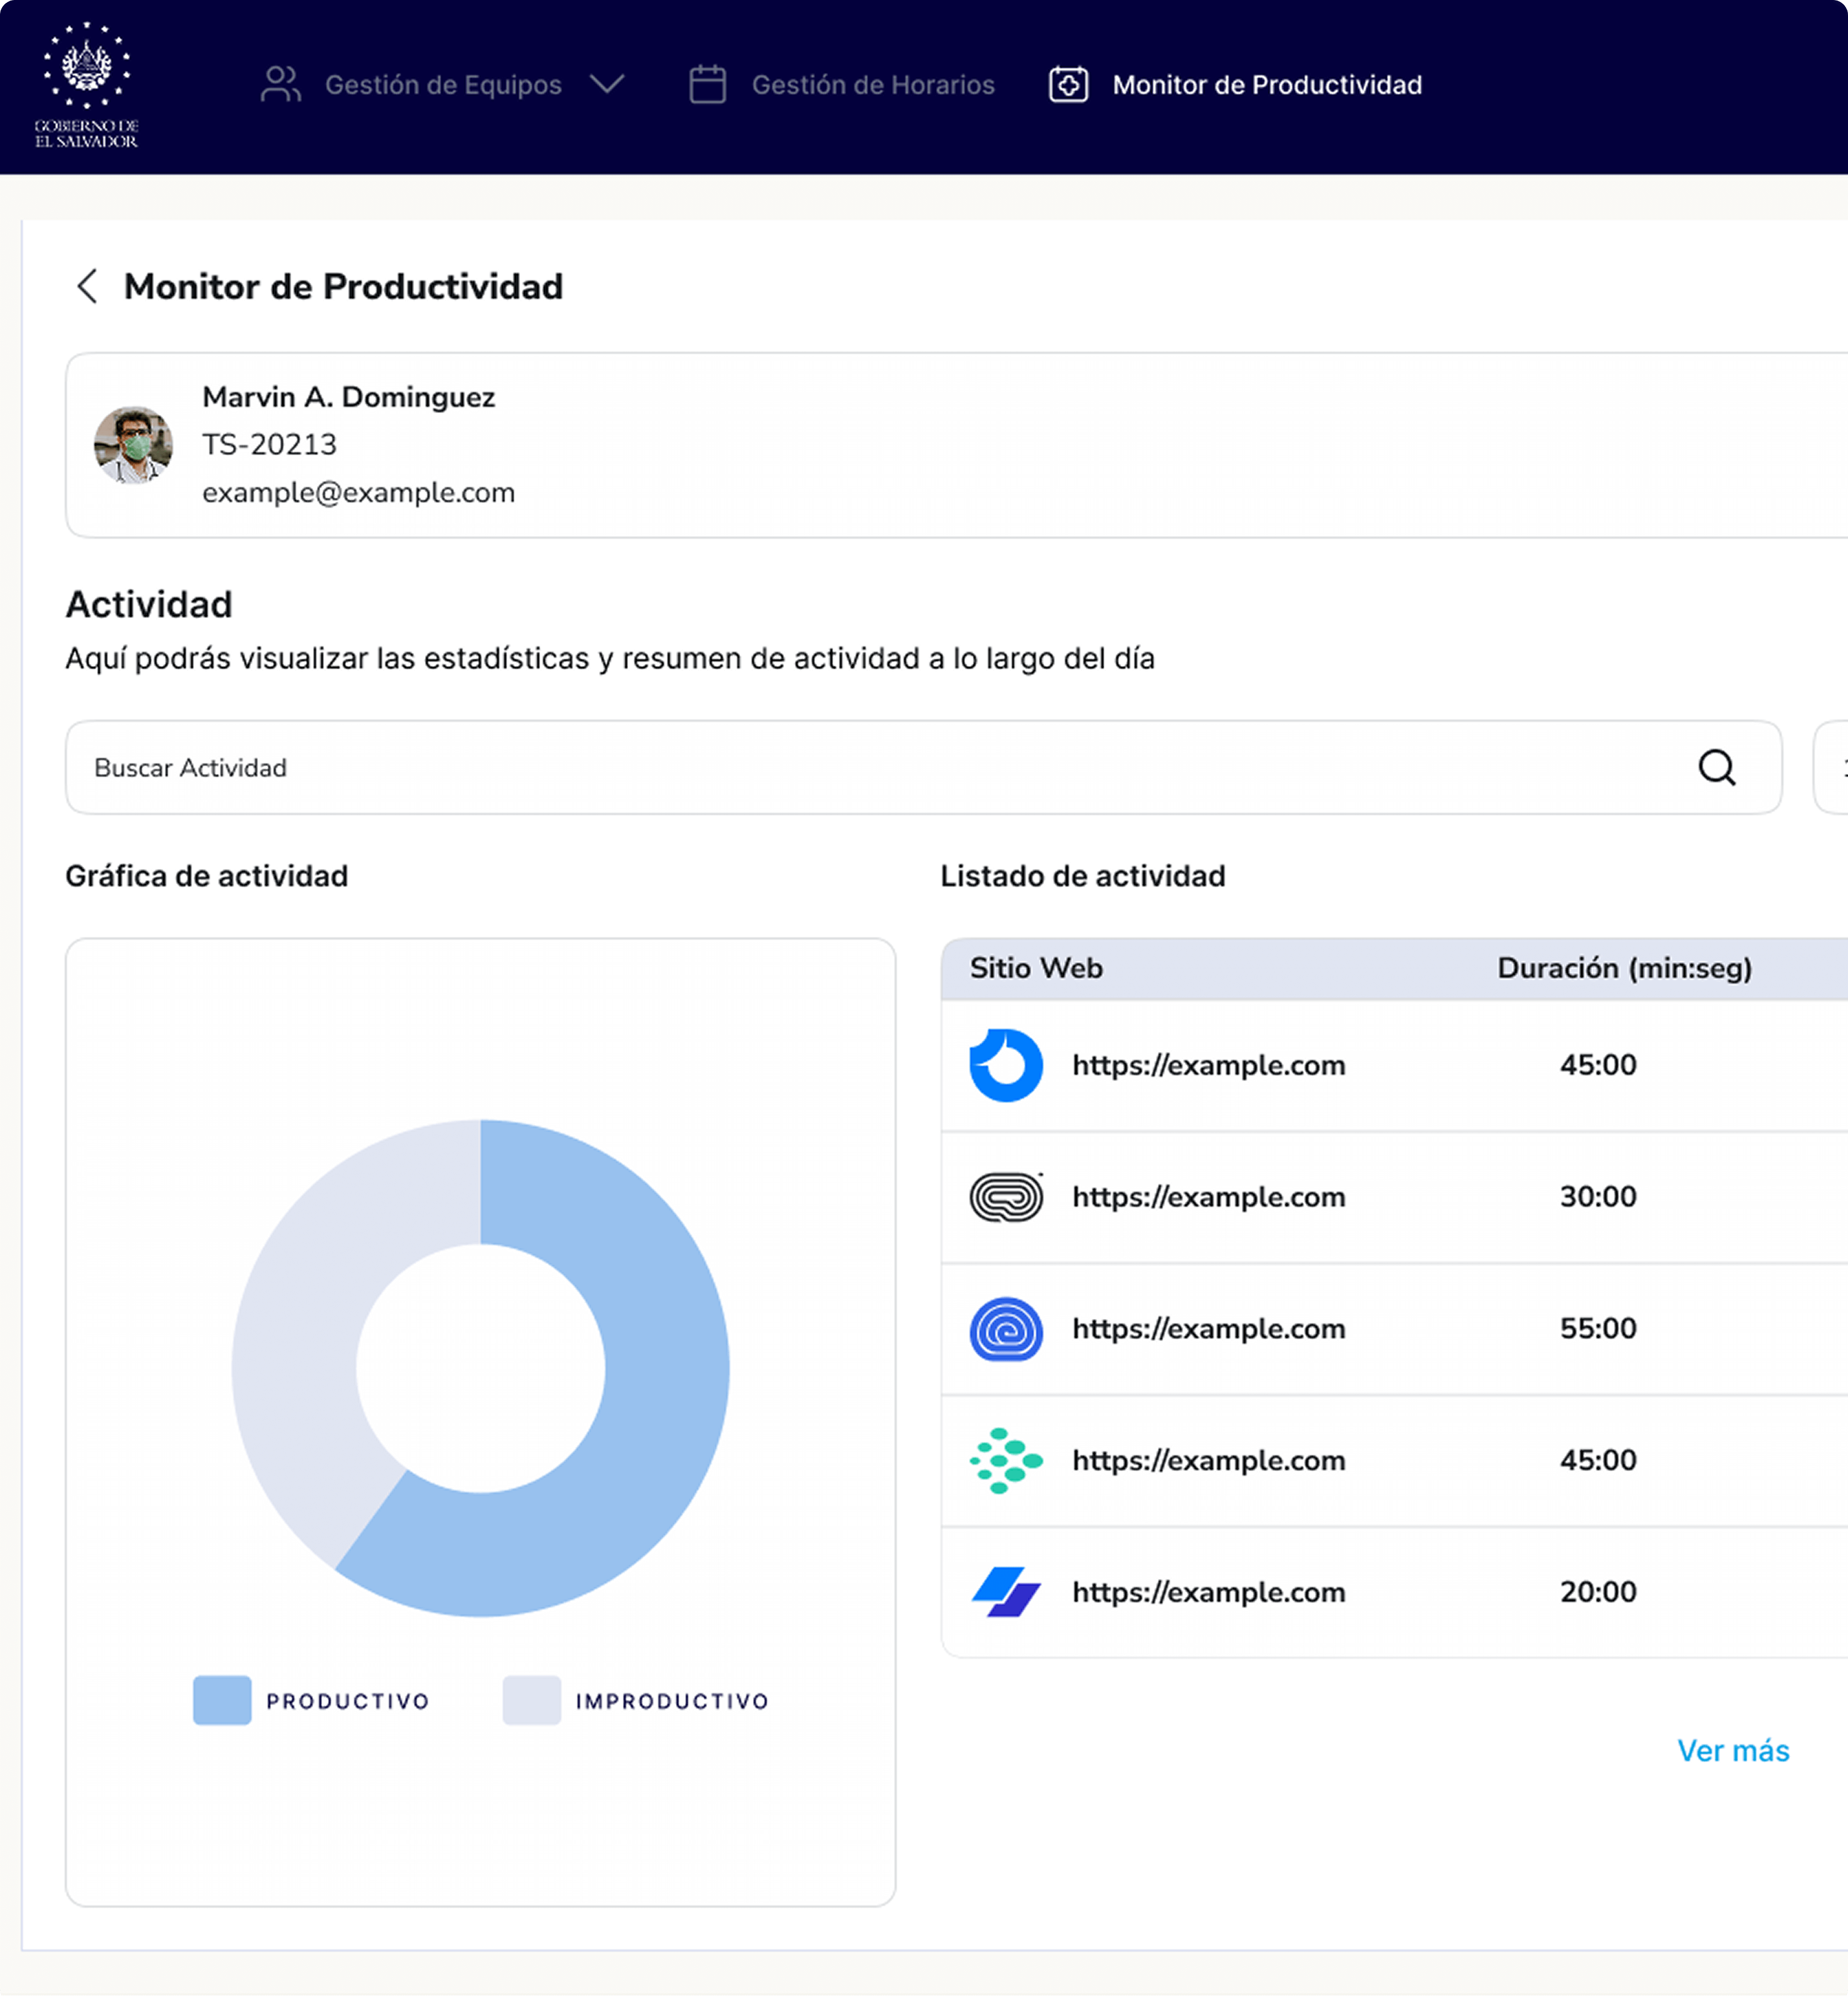
Task: Click the Improductivo legend color swatch
Action: pyautogui.click(x=531, y=1700)
